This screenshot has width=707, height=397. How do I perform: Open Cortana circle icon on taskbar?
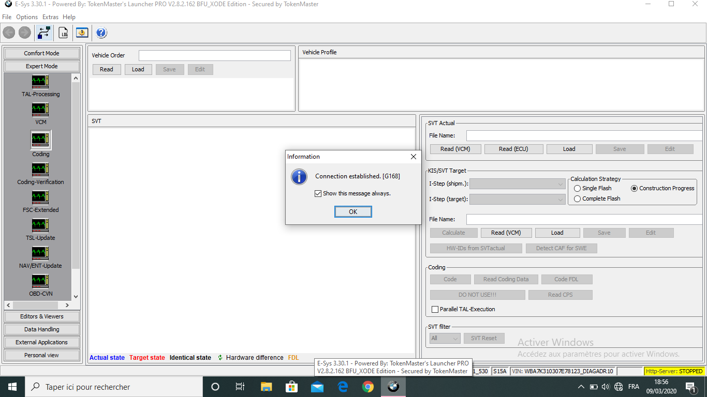click(215, 387)
